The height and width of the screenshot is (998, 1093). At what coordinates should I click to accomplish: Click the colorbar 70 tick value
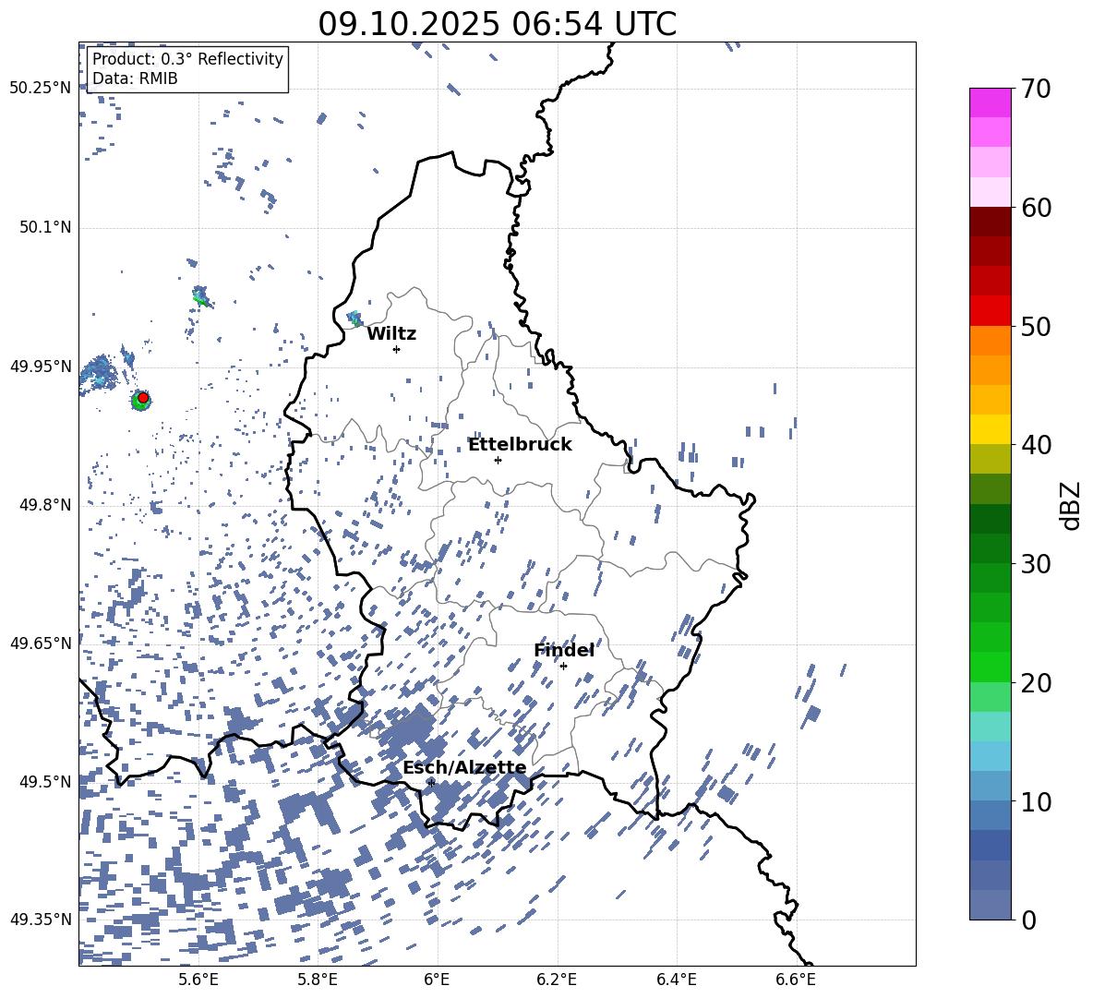(1036, 89)
